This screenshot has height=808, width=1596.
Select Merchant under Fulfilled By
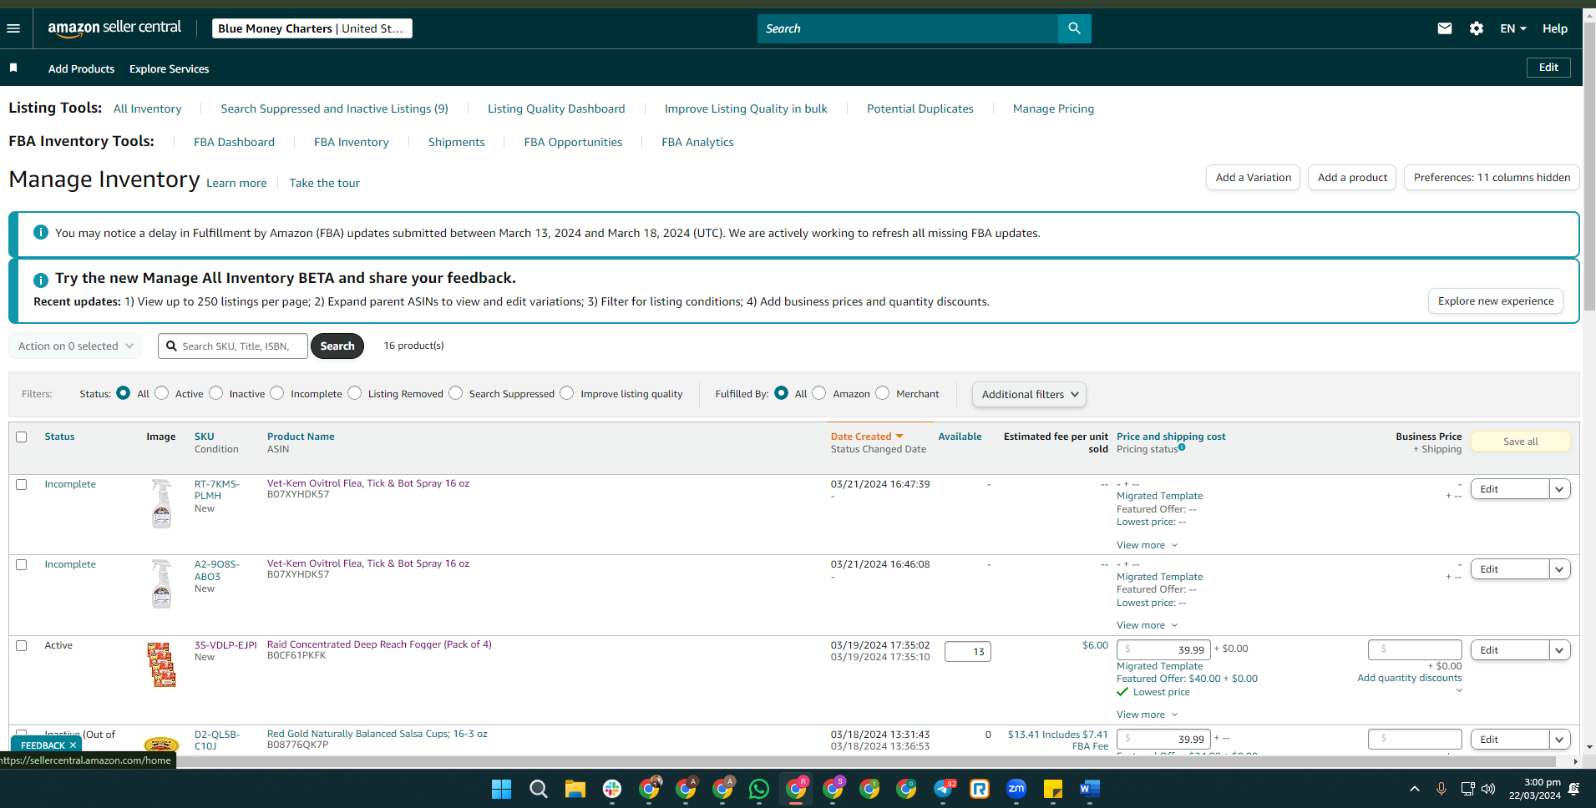point(883,393)
